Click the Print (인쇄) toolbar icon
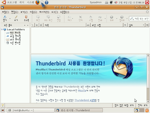Viewport: 150px width, 113px height. click(100, 17)
